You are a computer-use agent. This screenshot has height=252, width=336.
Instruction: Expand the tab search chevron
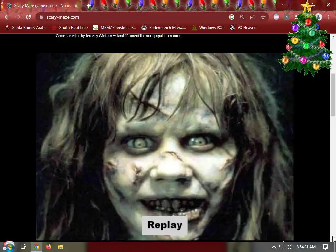click(x=283, y=5)
